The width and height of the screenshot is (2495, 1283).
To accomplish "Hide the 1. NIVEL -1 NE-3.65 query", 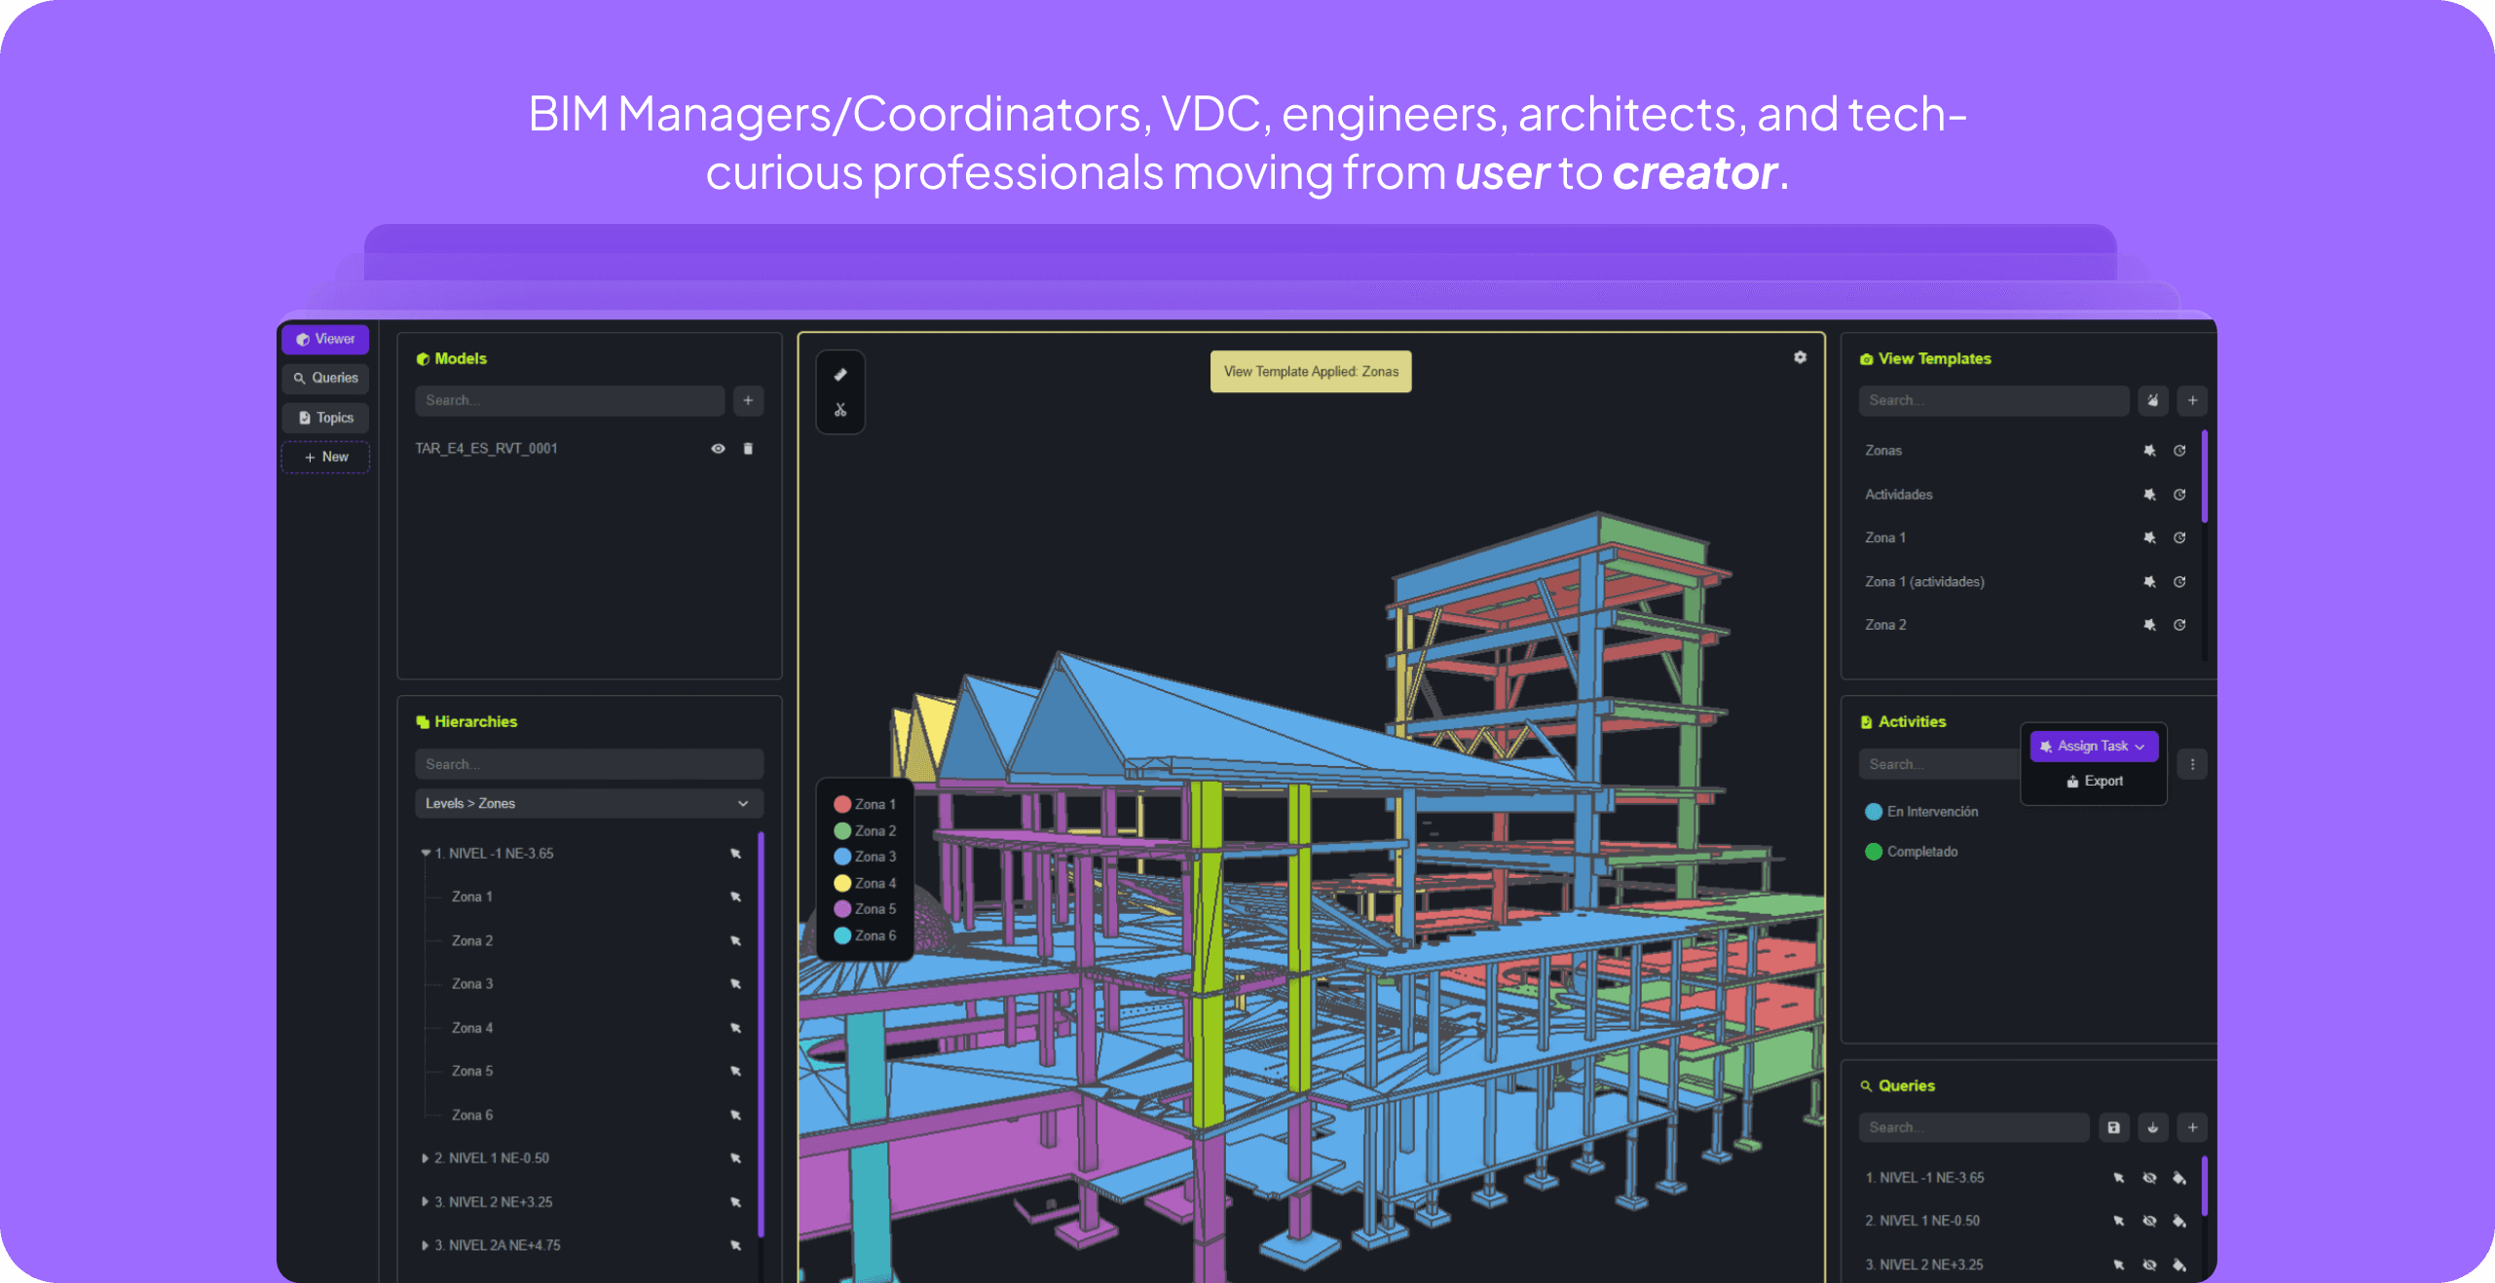I will (2149, 1178).
